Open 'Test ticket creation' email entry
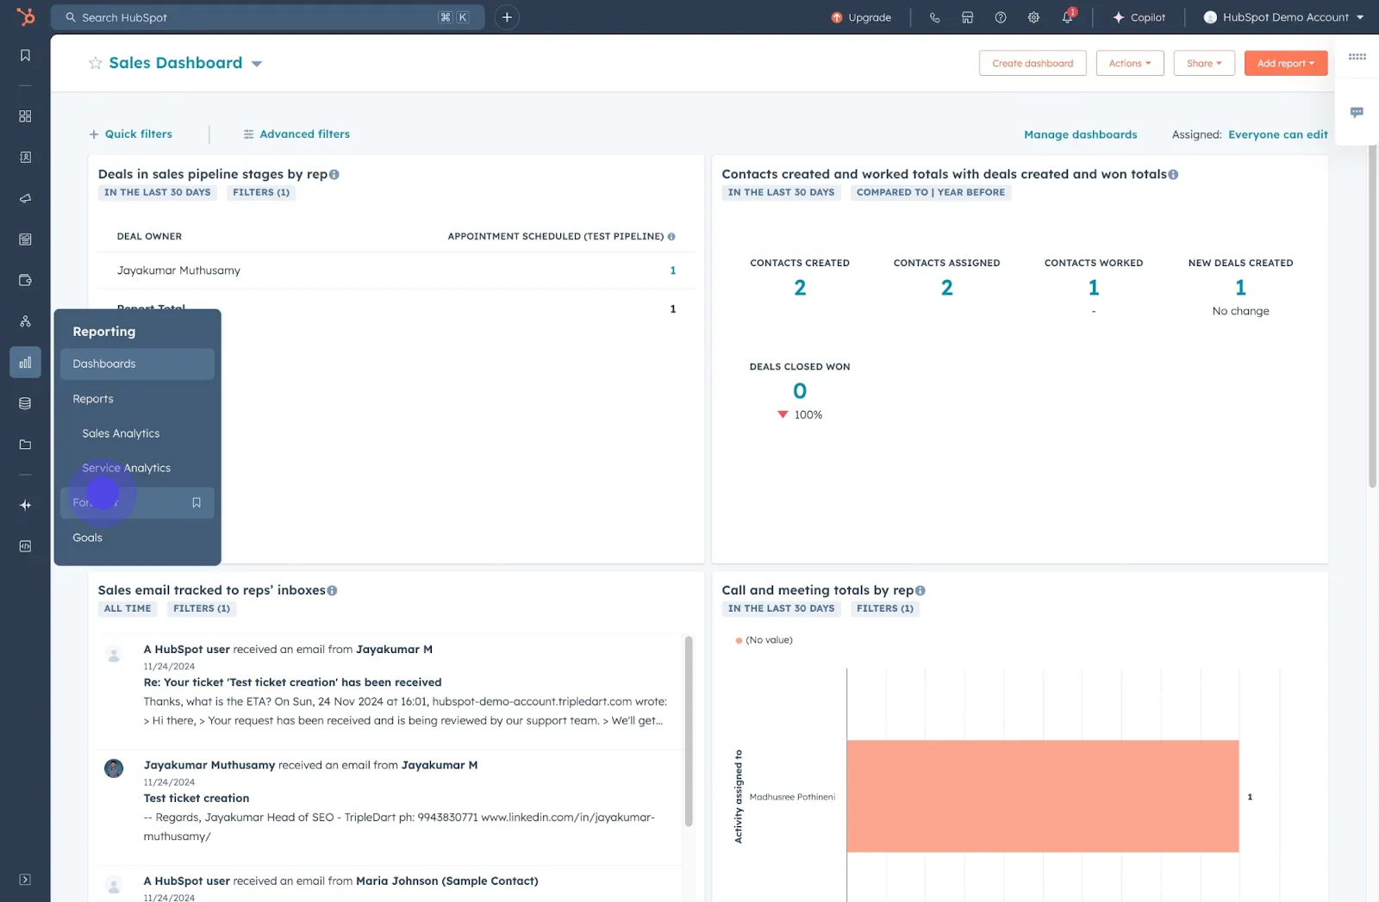Image resolution: width=1379 pixels, height=902 pixels. coord(197,799)
